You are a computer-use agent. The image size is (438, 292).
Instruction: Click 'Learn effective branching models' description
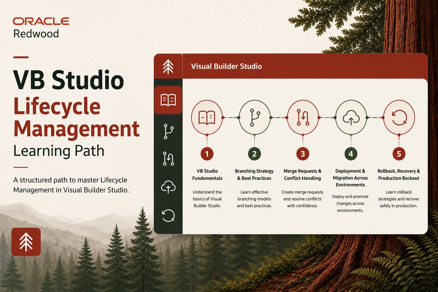[254, 199]
